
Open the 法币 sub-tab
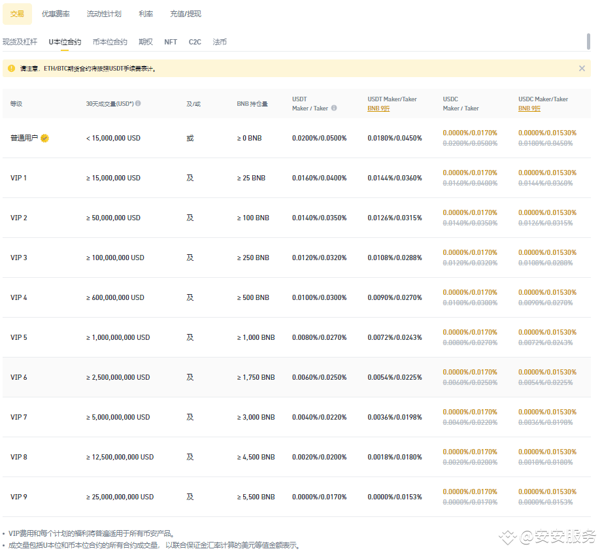pyautogui.click(x=220, y=42)
